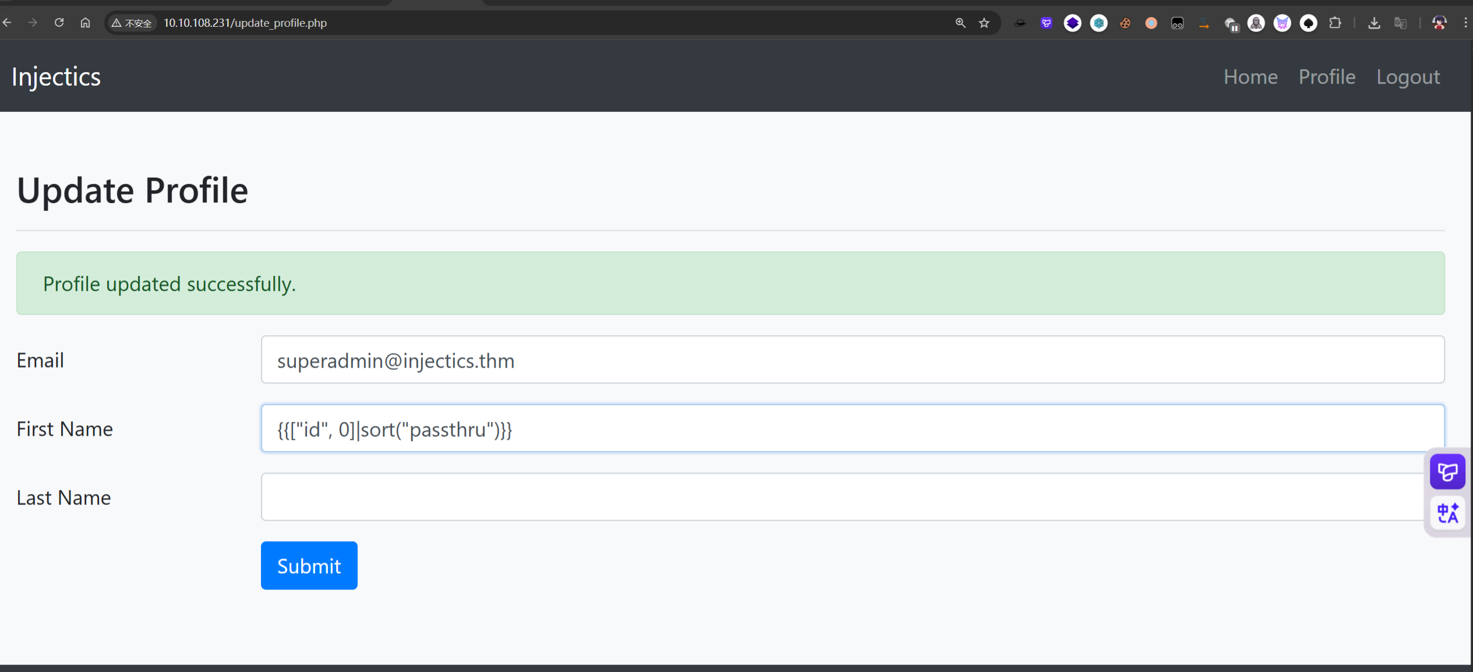This screenshot has width=1473, height=672.
Task: Focus the Email input field
Action: click(x=852, y=360)
